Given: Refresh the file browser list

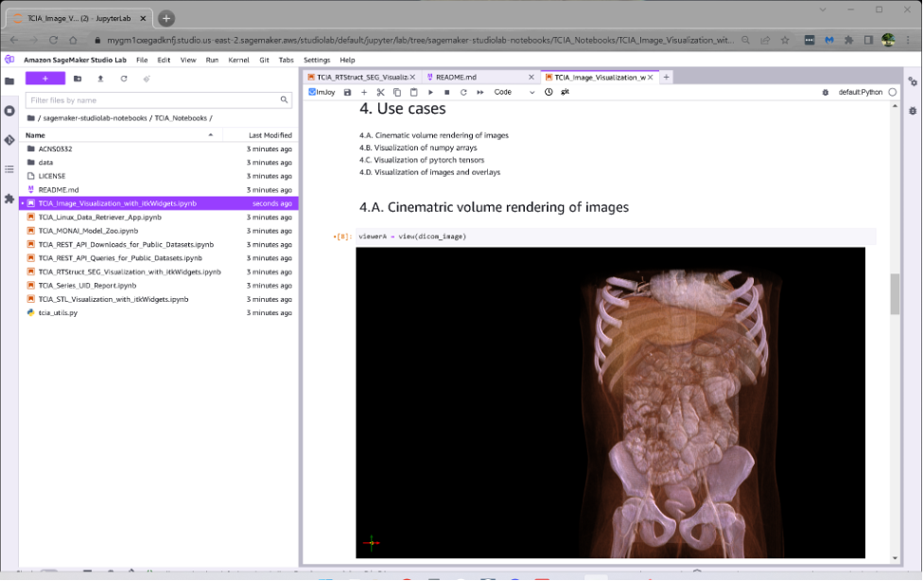Looking at the screenshot, I should pos(124,79).
